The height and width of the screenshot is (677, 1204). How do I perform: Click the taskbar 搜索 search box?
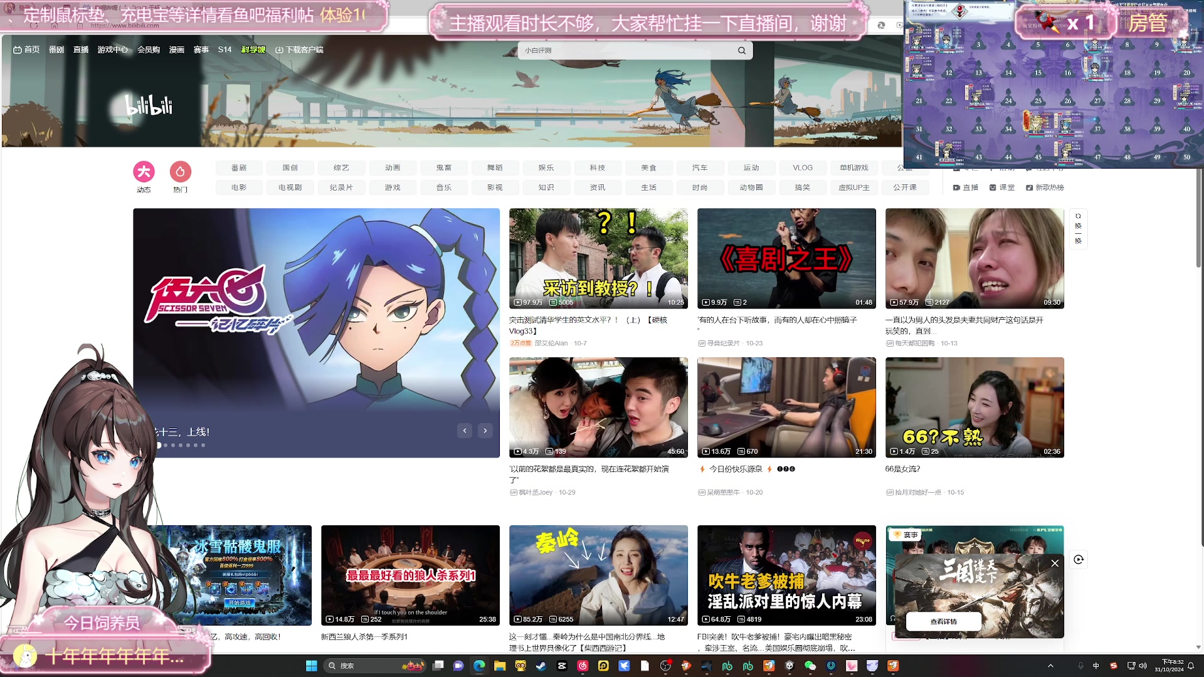pyautogui.click(x=375, y=666)
